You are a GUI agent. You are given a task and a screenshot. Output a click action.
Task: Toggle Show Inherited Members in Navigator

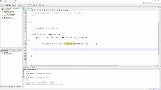click(x=2, y=87)
